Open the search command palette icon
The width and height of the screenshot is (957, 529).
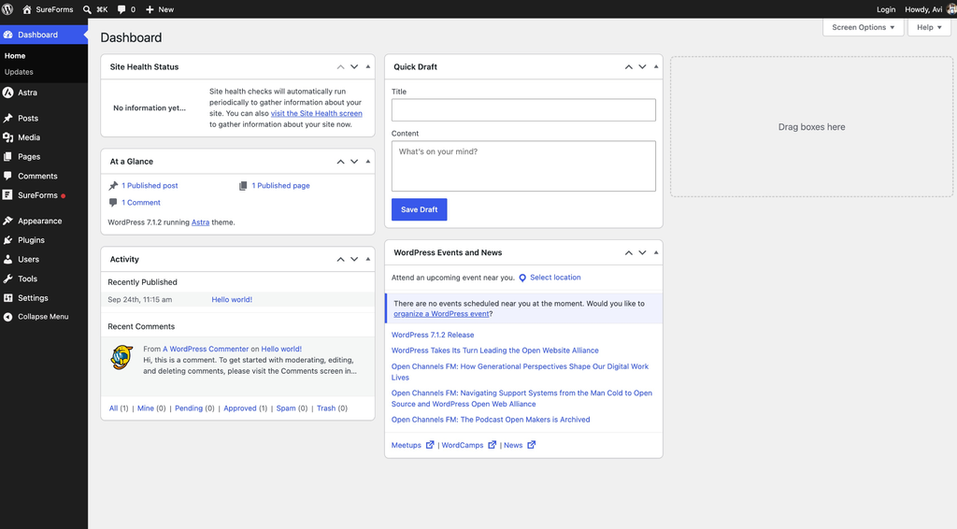[x=87, y=9]
